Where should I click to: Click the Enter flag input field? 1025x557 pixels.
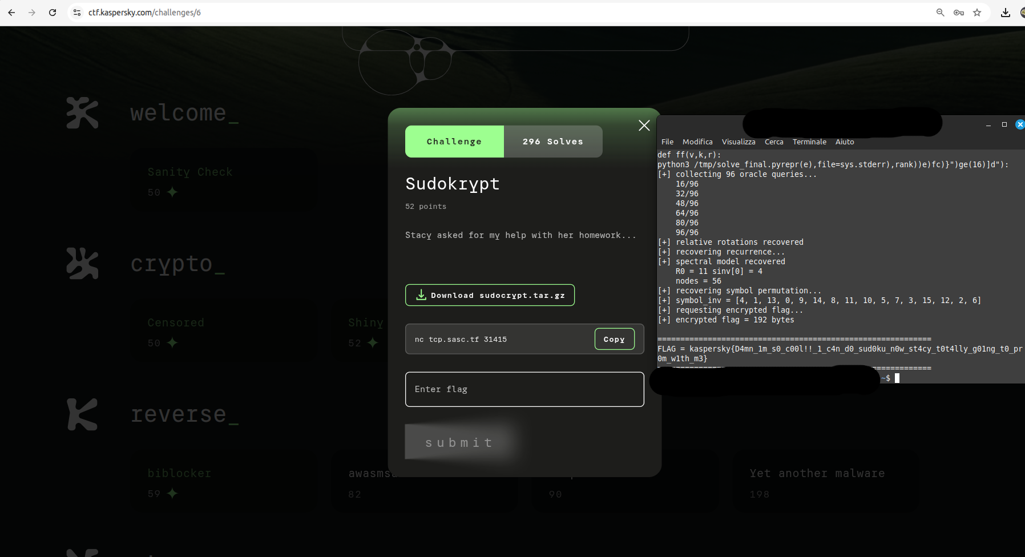click(524, 389)
